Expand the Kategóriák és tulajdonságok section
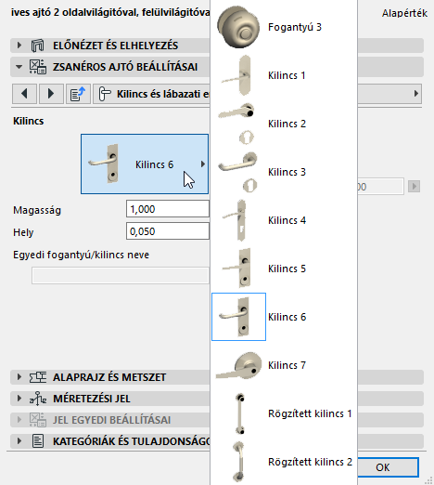The height and width of the screenshot is (485, 434). (x=19, y=441)
